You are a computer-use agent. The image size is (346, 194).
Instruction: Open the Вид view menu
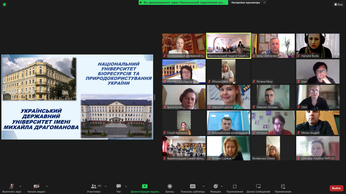[x=338, y=4]
